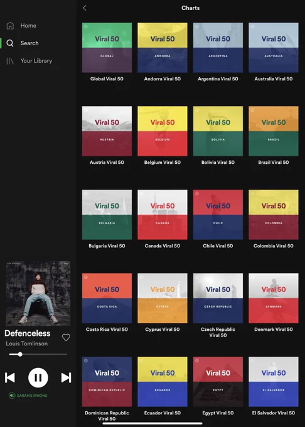
Task: Open the Home icon in sidebar
Action: 10,26
